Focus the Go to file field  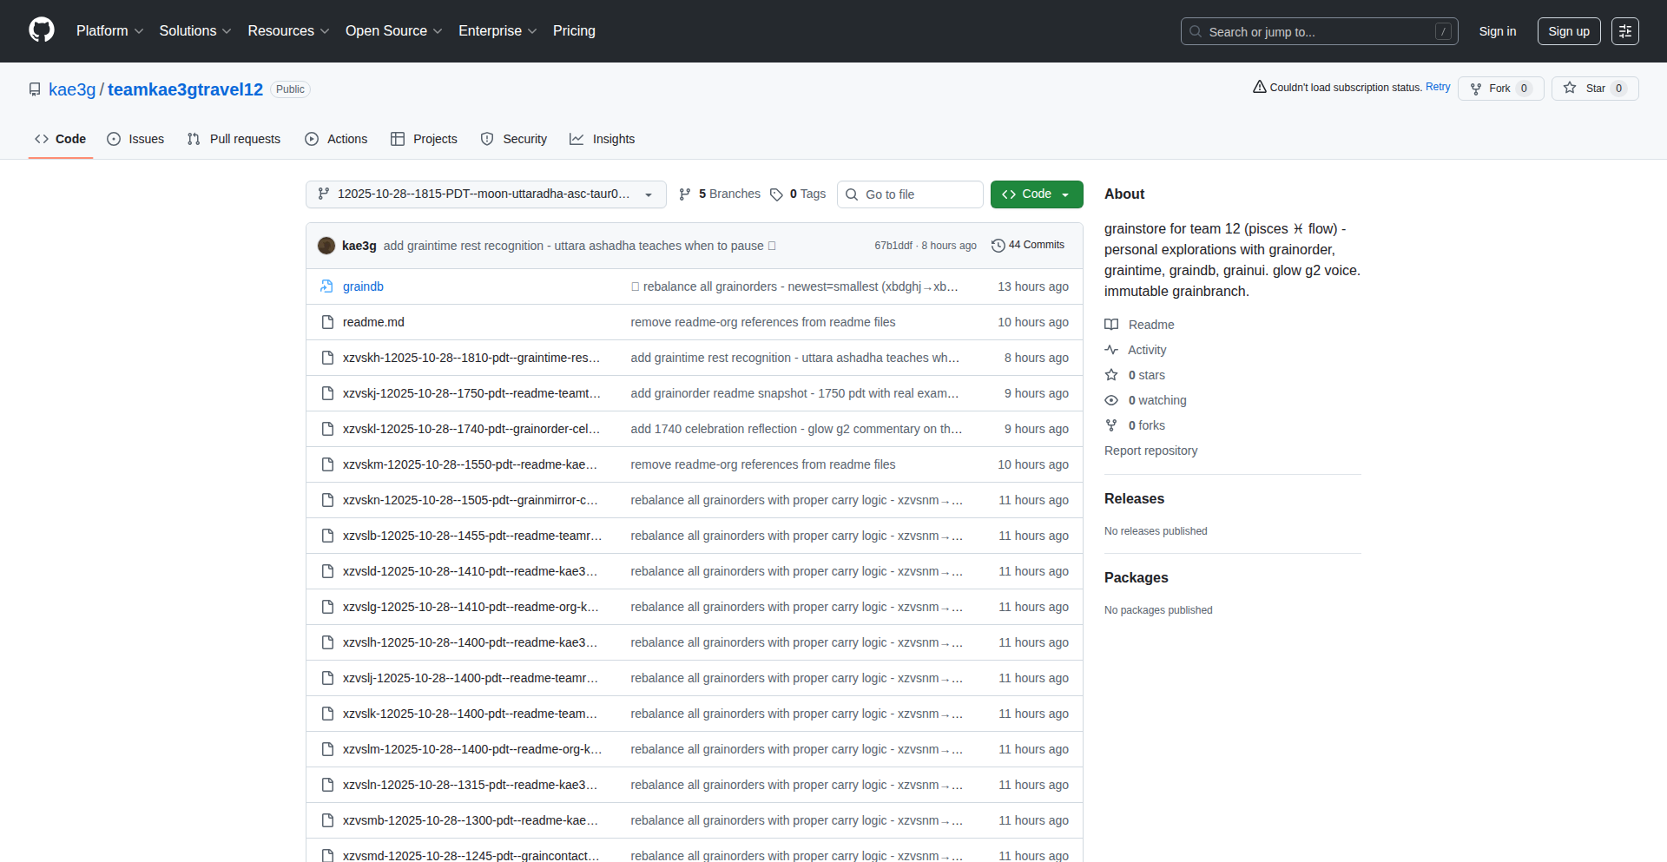click(x=910, y=194)
